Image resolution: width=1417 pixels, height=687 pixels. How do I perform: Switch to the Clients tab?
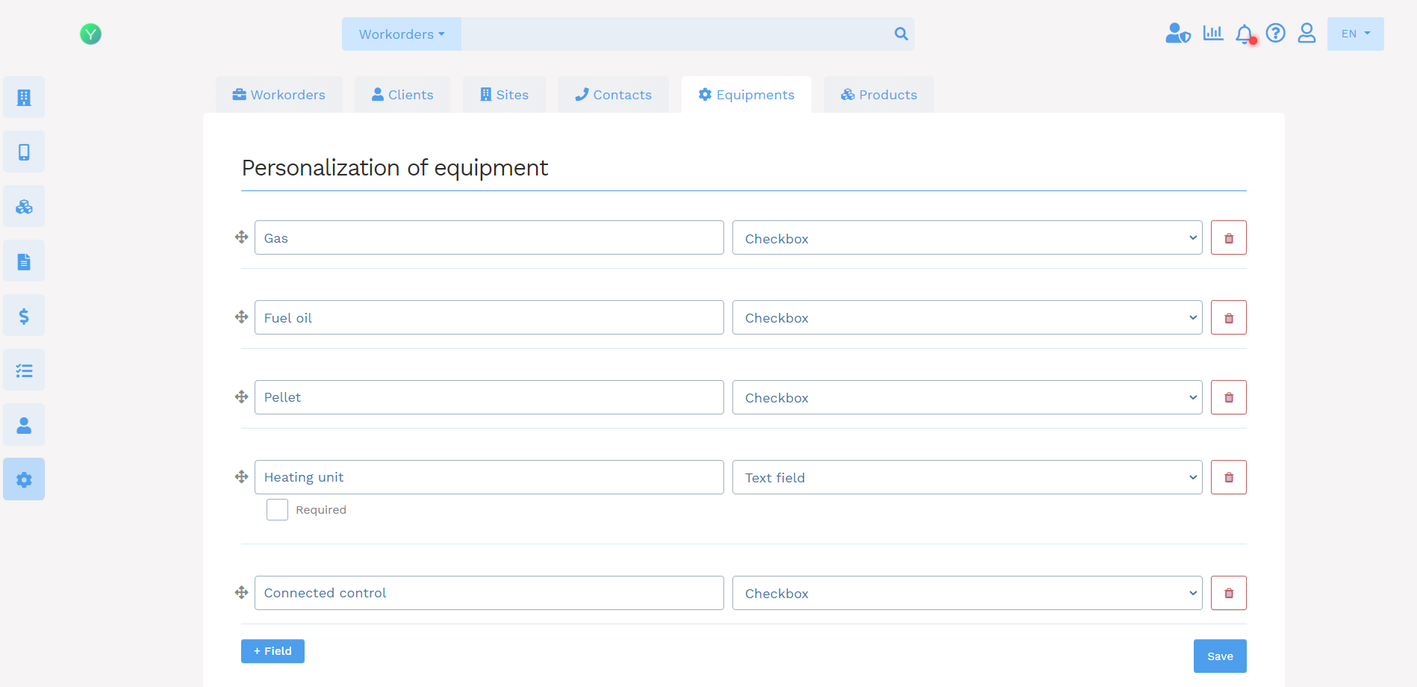[x=402, y=95]
